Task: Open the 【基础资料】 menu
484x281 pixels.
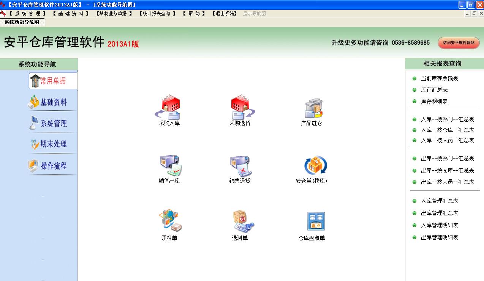Action: pyautogui.click(x=71, y=14)
